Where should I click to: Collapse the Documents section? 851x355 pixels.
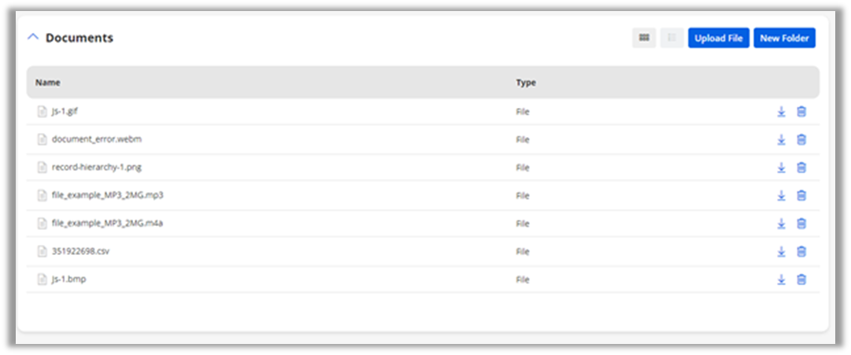tap(33, 38)
